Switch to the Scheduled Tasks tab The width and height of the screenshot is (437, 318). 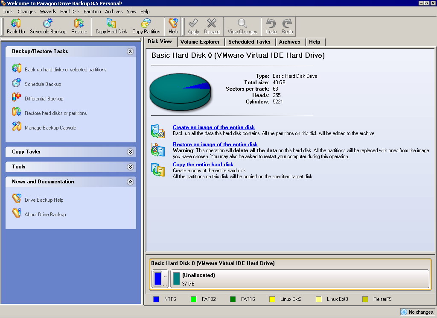click(249, 42)
